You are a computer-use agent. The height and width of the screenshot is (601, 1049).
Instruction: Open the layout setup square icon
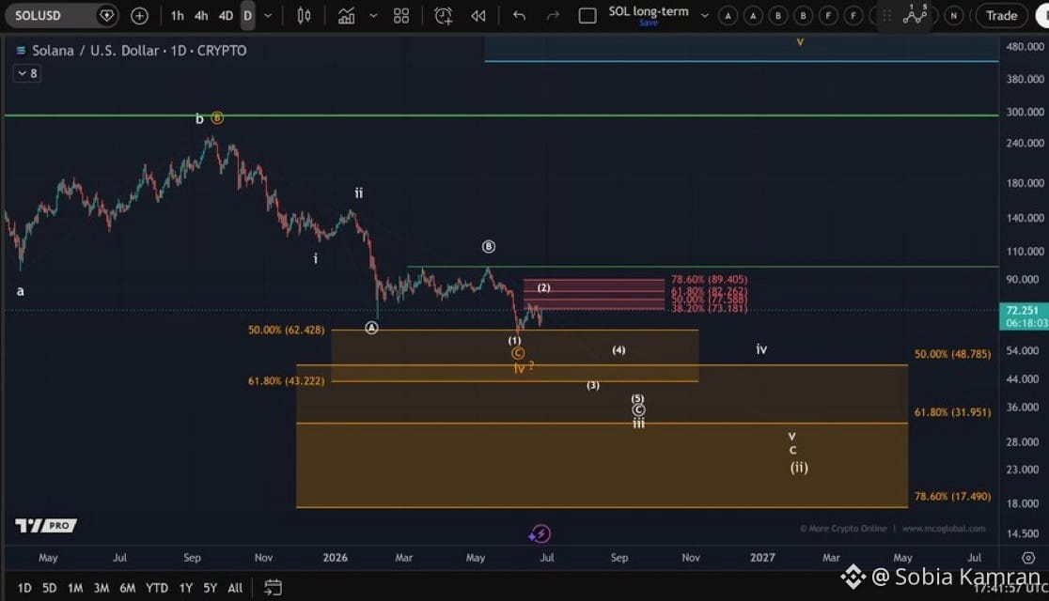click(x=587, y=15)
